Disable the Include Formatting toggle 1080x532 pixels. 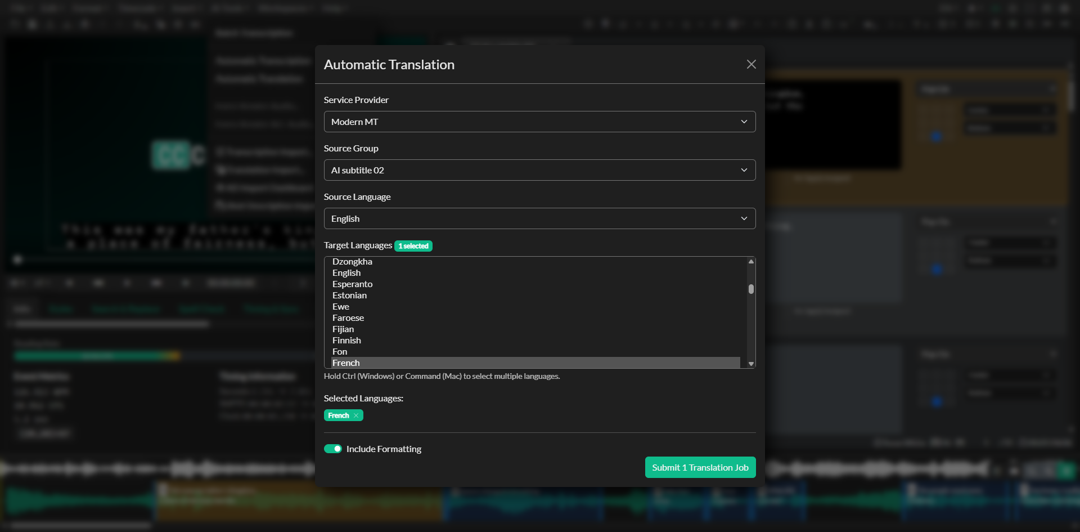click(333, 449)
